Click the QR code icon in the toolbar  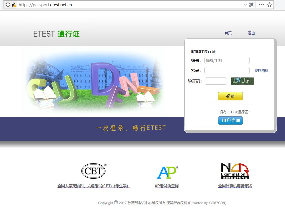[x=251, y=5]
